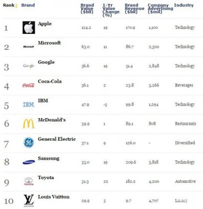Screen dimensions: 203x209
Task: Open the Samsung brand name link
Action: click(x=49, y=158)
